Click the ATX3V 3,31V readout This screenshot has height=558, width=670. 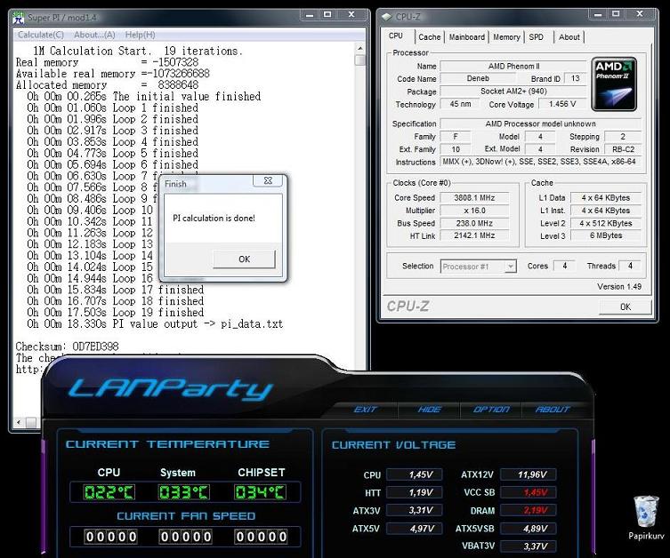point(415,510)
